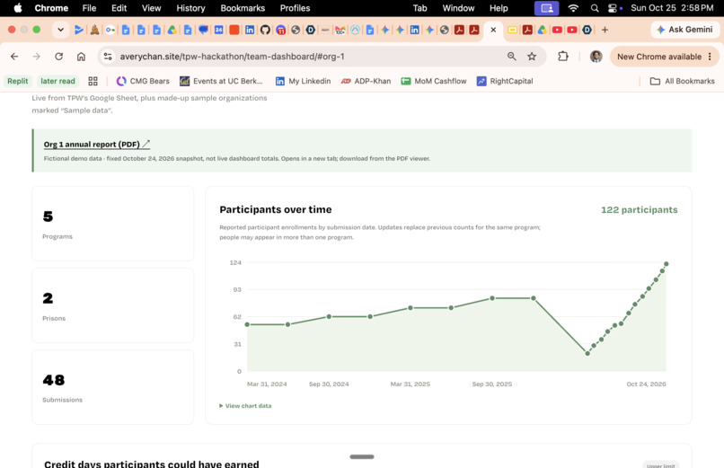Select the 48 Submissions card

(112, 387)
